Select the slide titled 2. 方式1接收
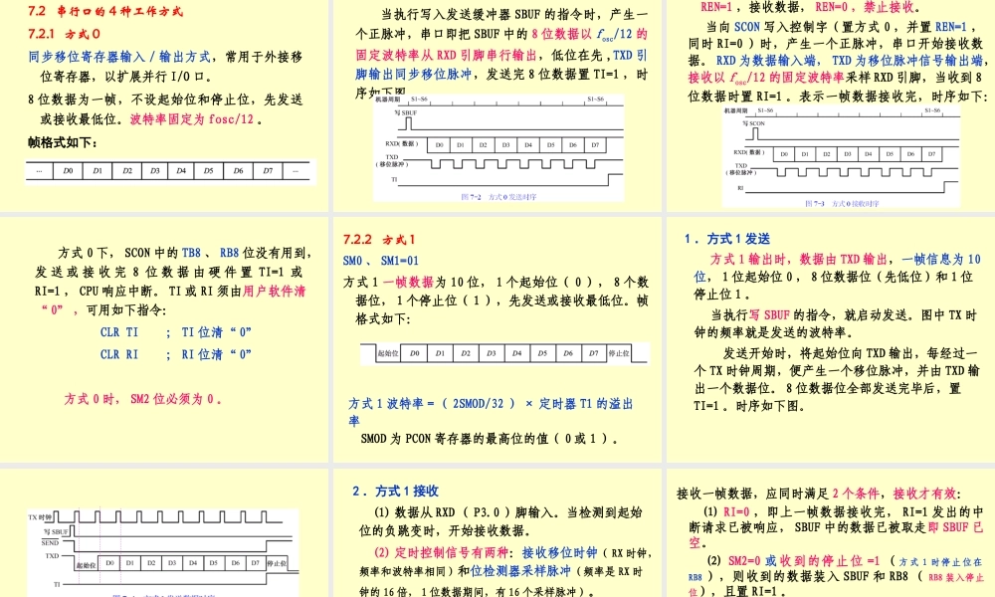995x597 pixels. 497,532
